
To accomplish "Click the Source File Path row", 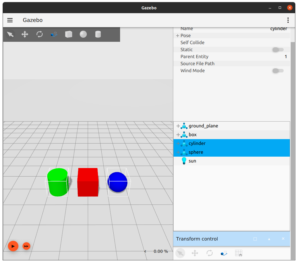I will coord(232,64).
